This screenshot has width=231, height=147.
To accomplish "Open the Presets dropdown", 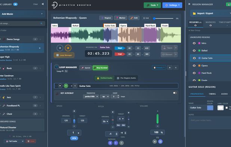I will coord(159,68).
